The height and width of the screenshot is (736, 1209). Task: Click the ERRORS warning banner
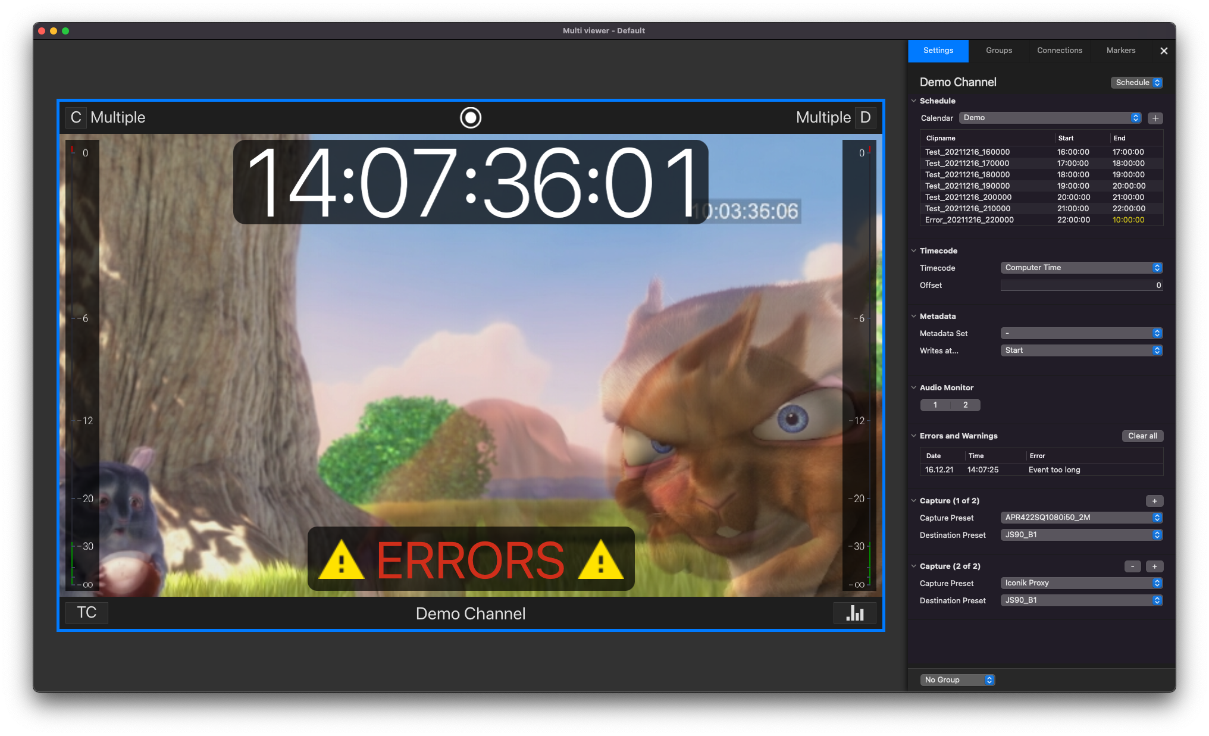(471, 559)
